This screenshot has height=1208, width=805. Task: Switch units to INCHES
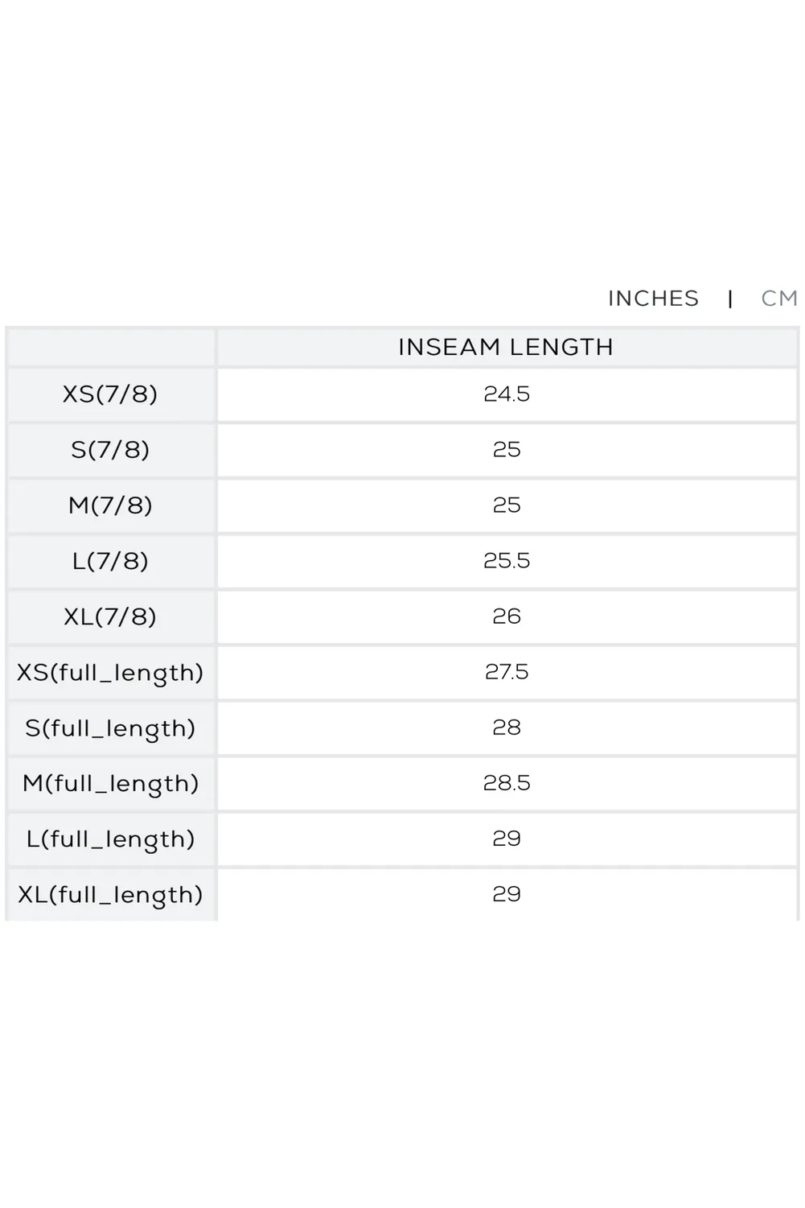pos(653,299)
